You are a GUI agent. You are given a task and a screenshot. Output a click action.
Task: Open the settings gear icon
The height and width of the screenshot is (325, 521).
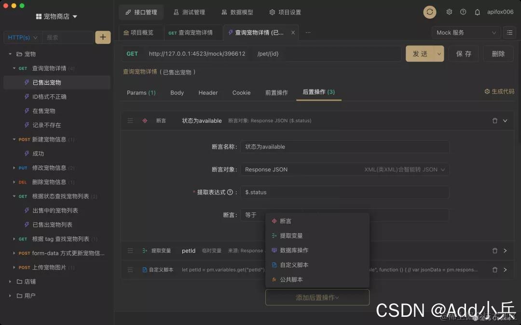click(x=449, y=12)
